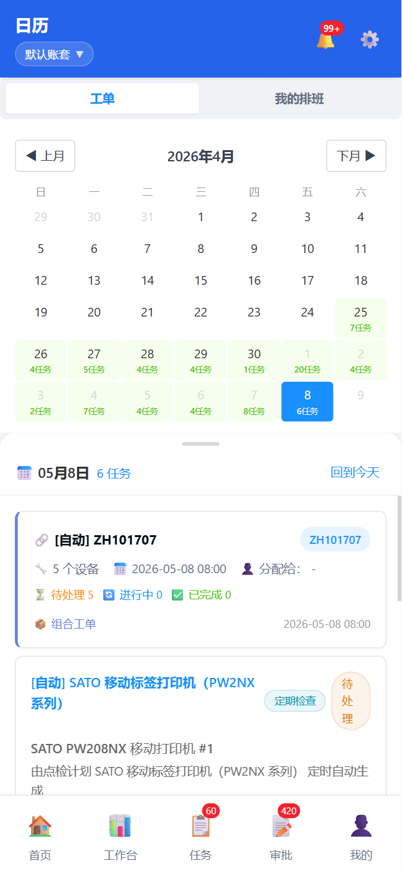The image size is (402, 871).
Task: Select April 28 in the calendar
Action: [147, 360]
